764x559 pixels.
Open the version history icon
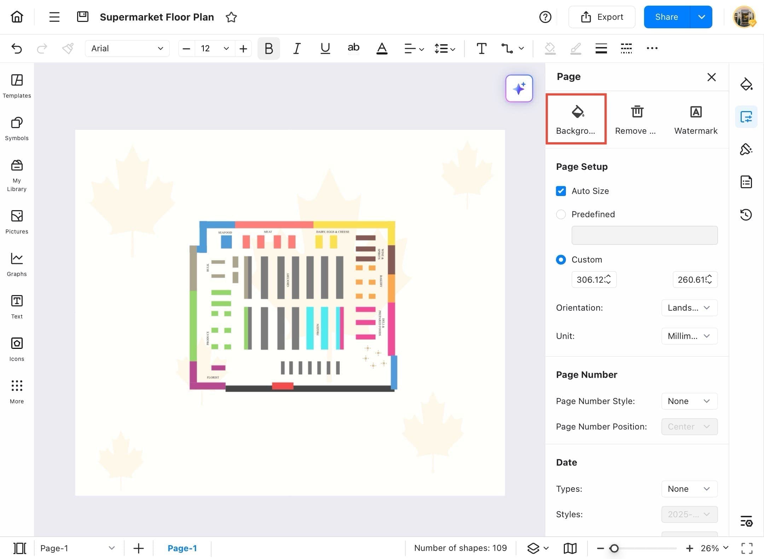click(x=746, y=214)
